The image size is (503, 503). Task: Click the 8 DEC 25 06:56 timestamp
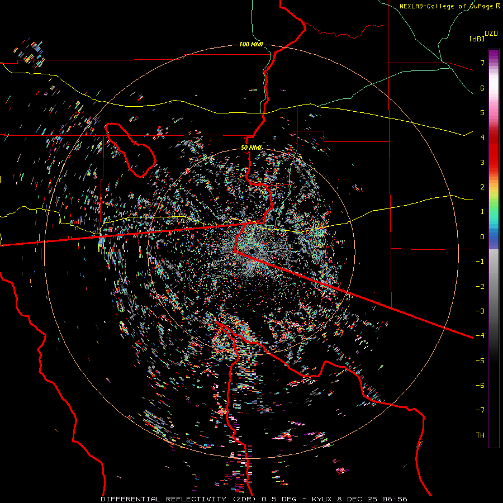tap(372, 499)
